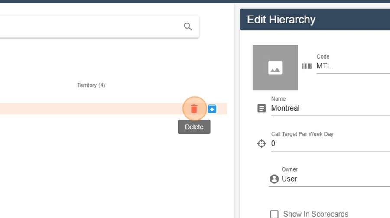This screenshot has width=390, height=218.
Task: Click the blue archive arrow icon
Action: (x=212, y=109)
